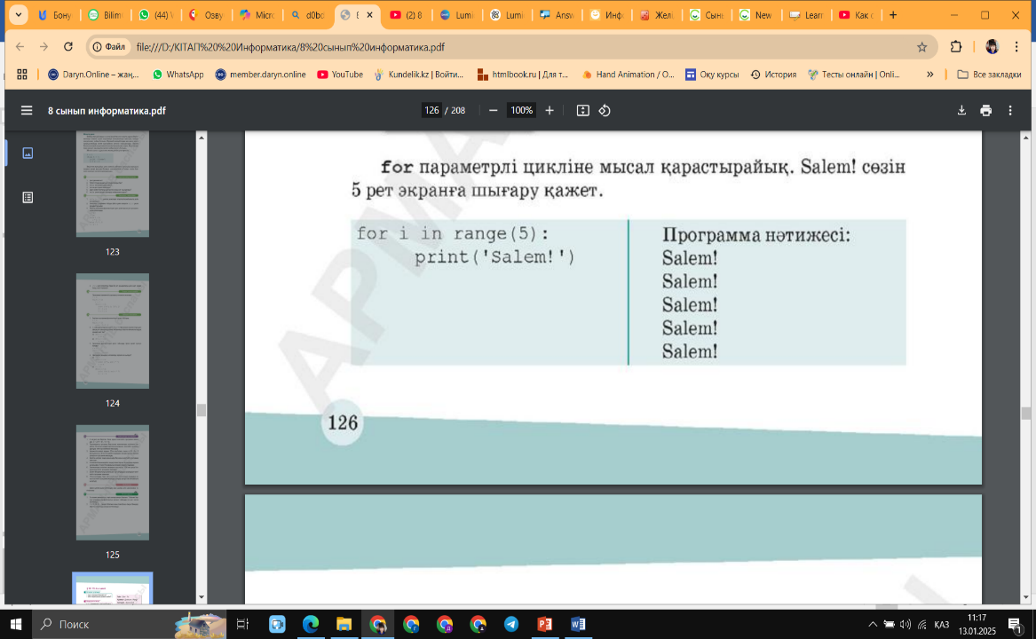1036x639 pixels.
Task: Open the Тесты онлайн bookmark
Action: [x=854, y=75]
